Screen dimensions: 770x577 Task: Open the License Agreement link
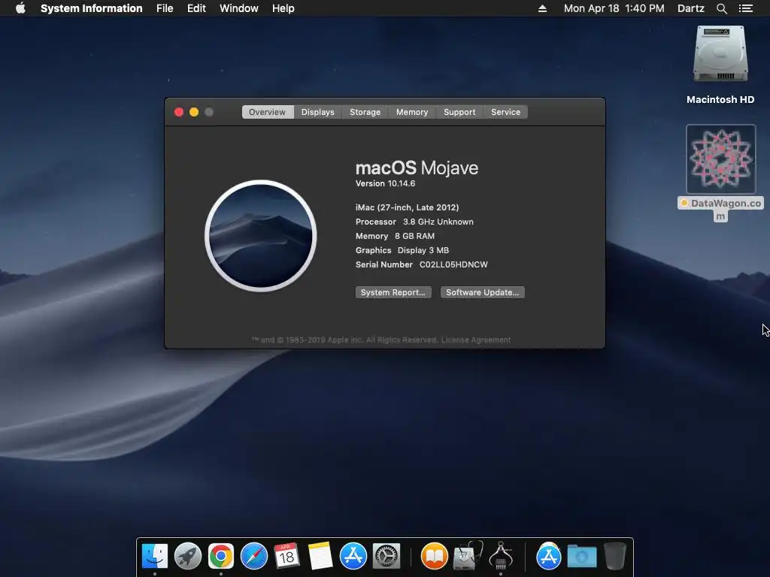pos(476,340)
